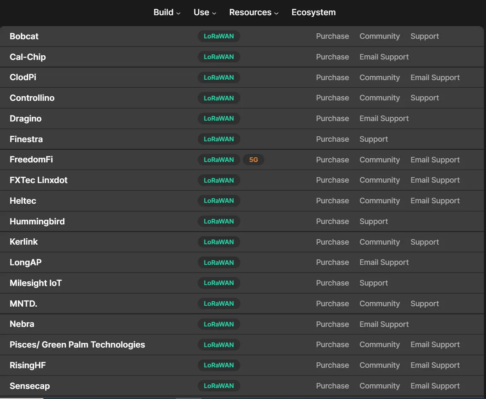Open Support for Hummingbird
The height and width of the screenshot is (399, 486).
pyautogui.click(x=373, y=221)
